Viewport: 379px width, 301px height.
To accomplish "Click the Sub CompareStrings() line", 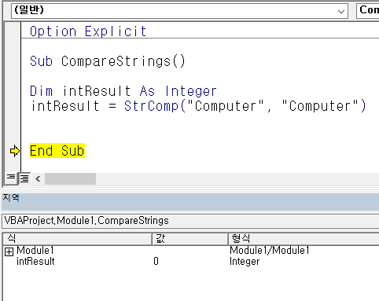I will click(x=108, y=61).
